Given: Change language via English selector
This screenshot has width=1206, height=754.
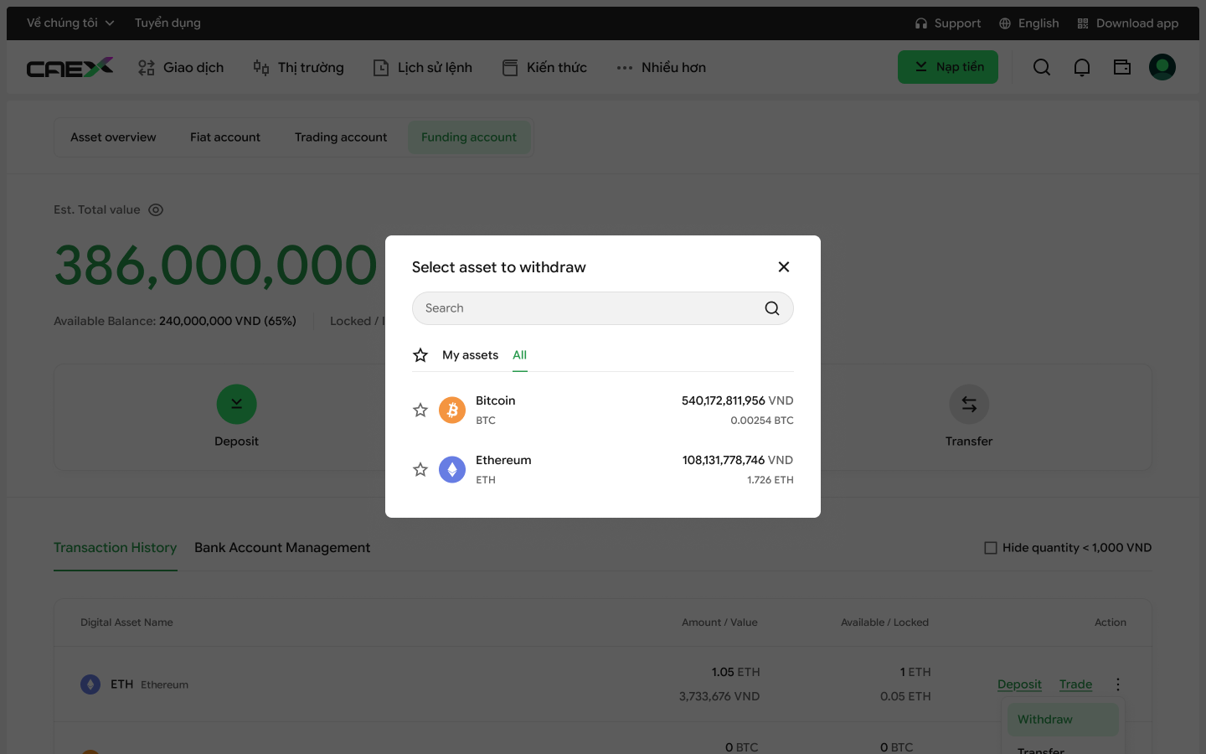Looking at the screenshot, I should click(1038, 23).
